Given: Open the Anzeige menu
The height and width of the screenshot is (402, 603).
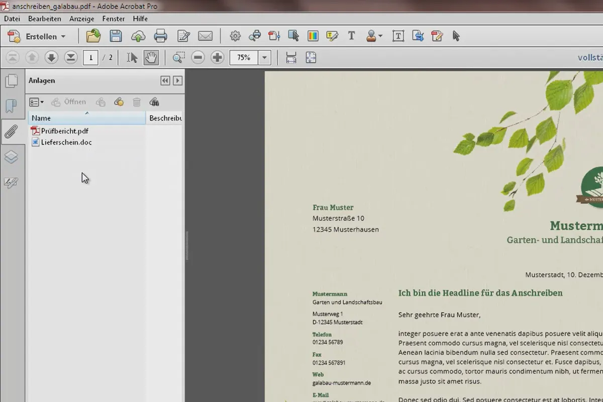Looking at the screenshot, I should (x=82, y=19).
